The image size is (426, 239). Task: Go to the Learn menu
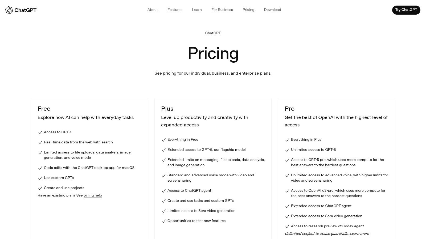coord(197,10)
